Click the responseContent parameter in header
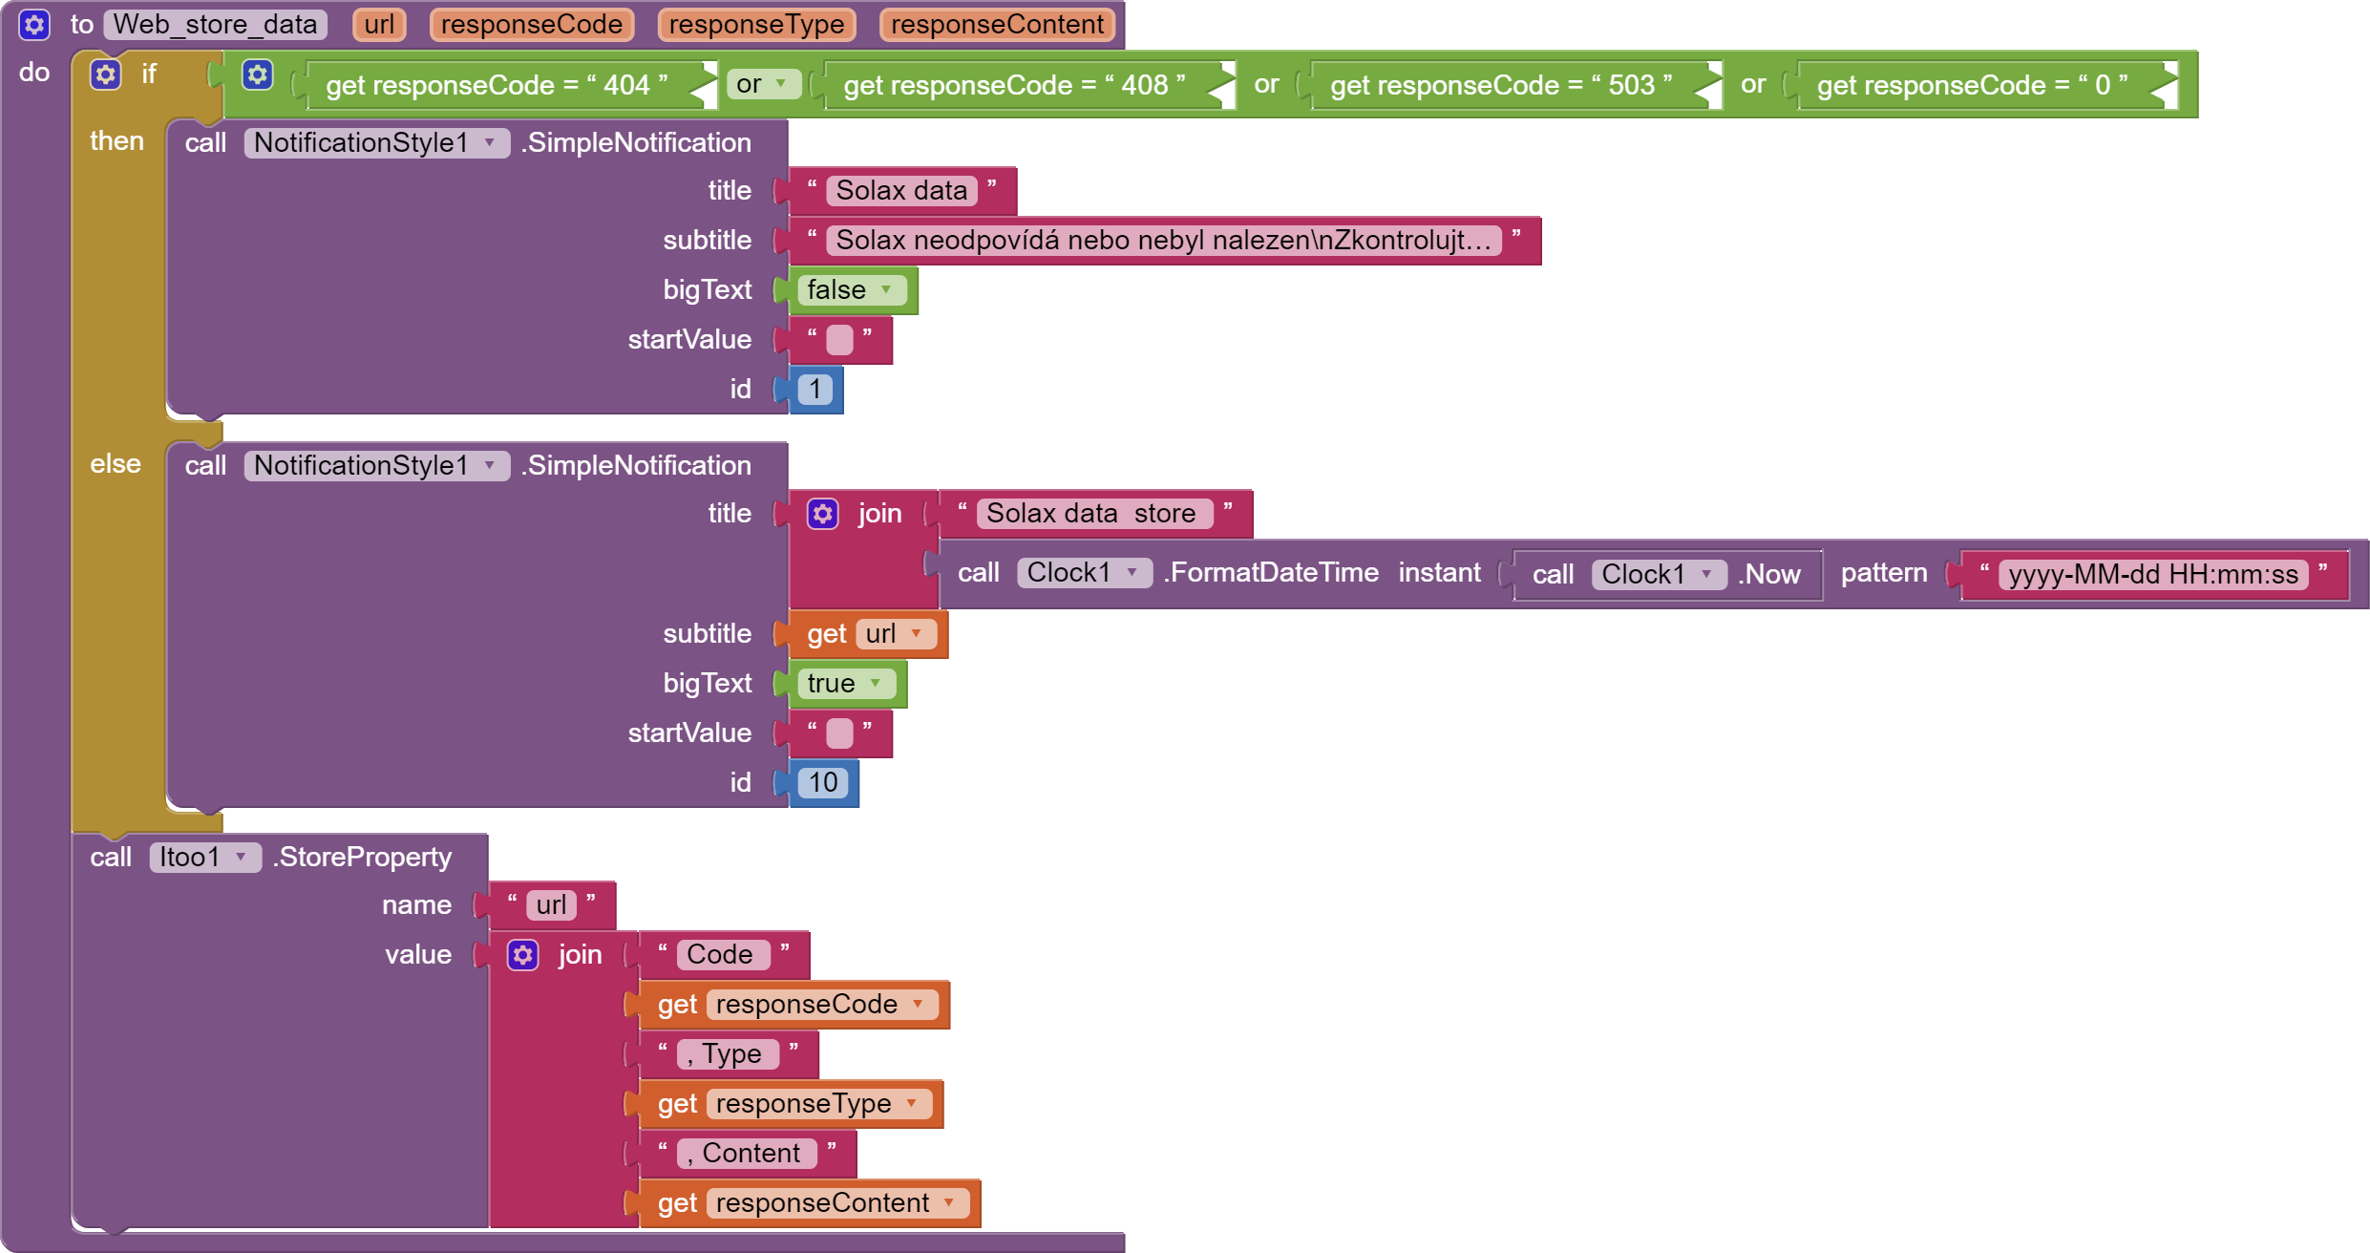This screenshot has width=2370, height=1253. [996, 25]
